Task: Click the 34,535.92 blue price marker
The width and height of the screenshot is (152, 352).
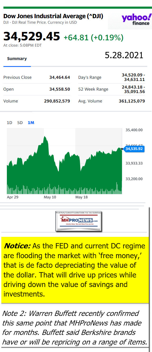Action: [134, 149]
